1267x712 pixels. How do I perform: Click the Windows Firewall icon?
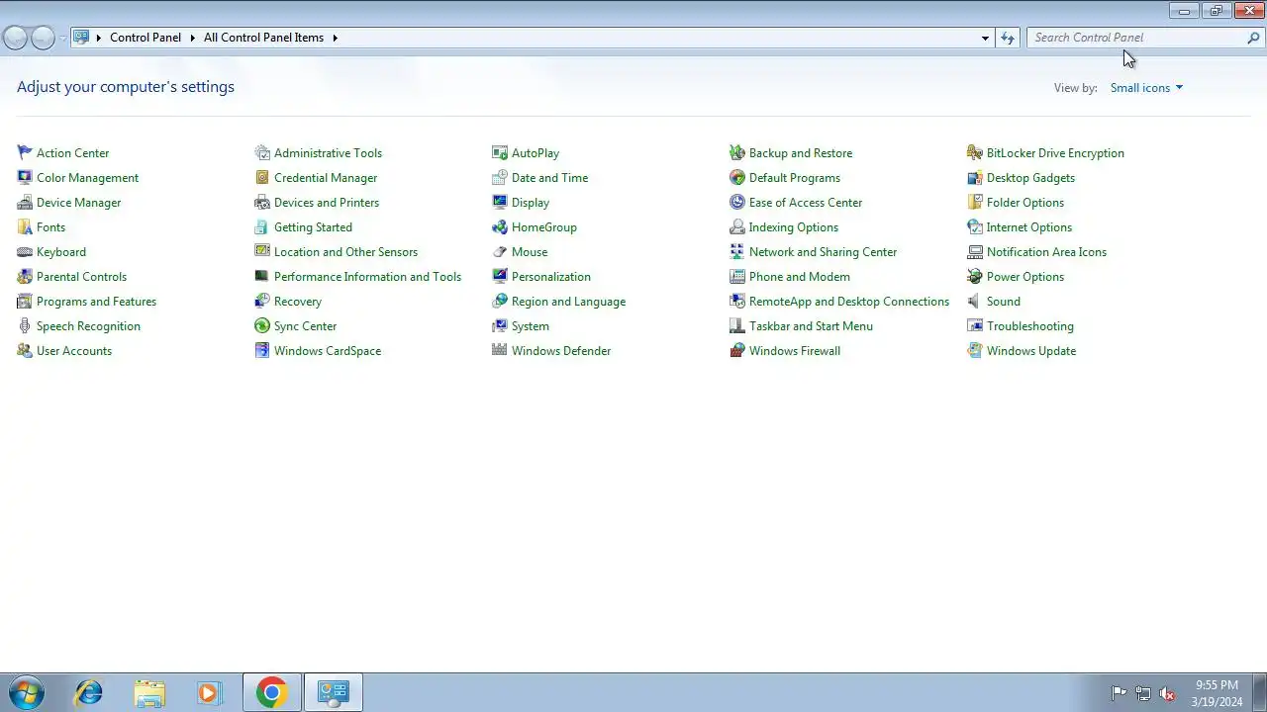[x=737, y=350]
